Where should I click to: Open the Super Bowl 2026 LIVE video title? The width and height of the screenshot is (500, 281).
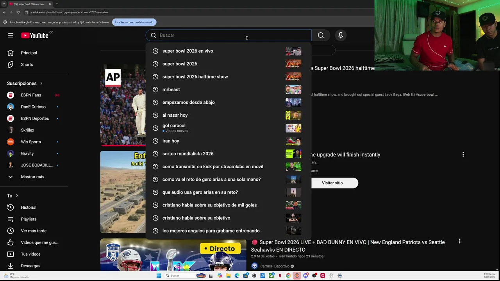348,246
